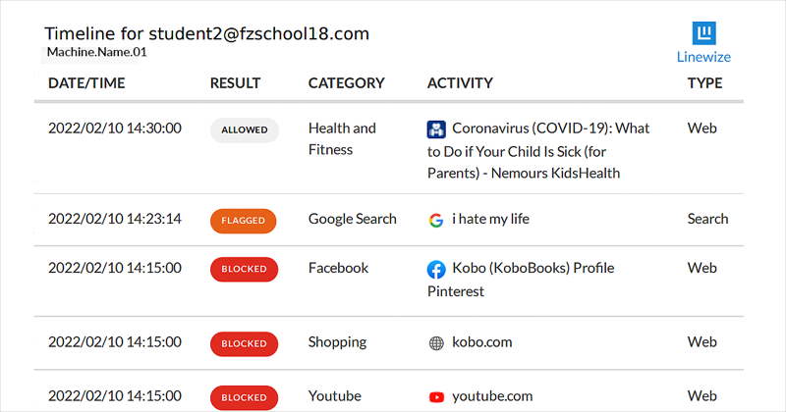The image size is (786, 412).
Task: Click the BLOCKED badge in Youtube row
Action: click(x=244, y=397)
